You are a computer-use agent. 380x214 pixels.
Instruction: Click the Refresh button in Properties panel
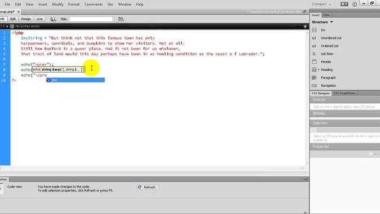pos(147,187)
